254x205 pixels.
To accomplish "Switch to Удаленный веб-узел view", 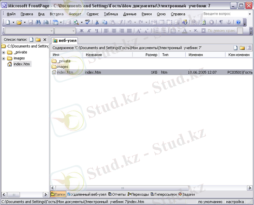I will pyautogui.click(x=87, y=194).
